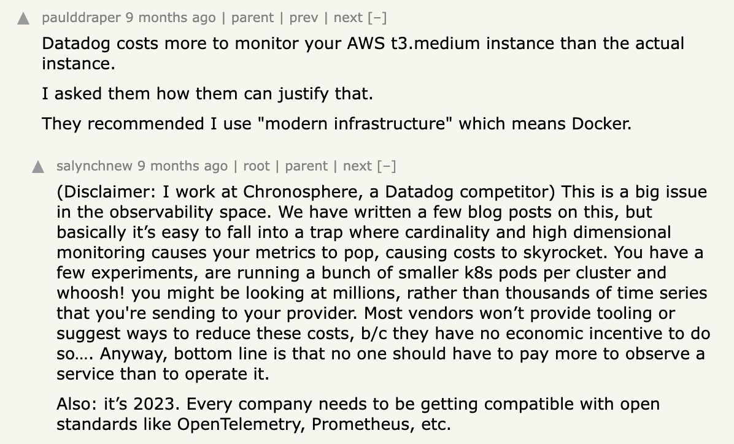Jump to root from salynchnew's reply
Screen dimensions: 734x444
(256, 166)
